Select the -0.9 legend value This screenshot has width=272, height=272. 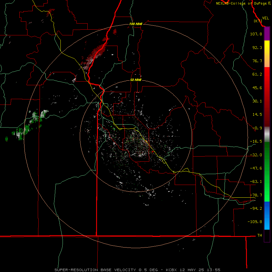(x=257, y=128)
